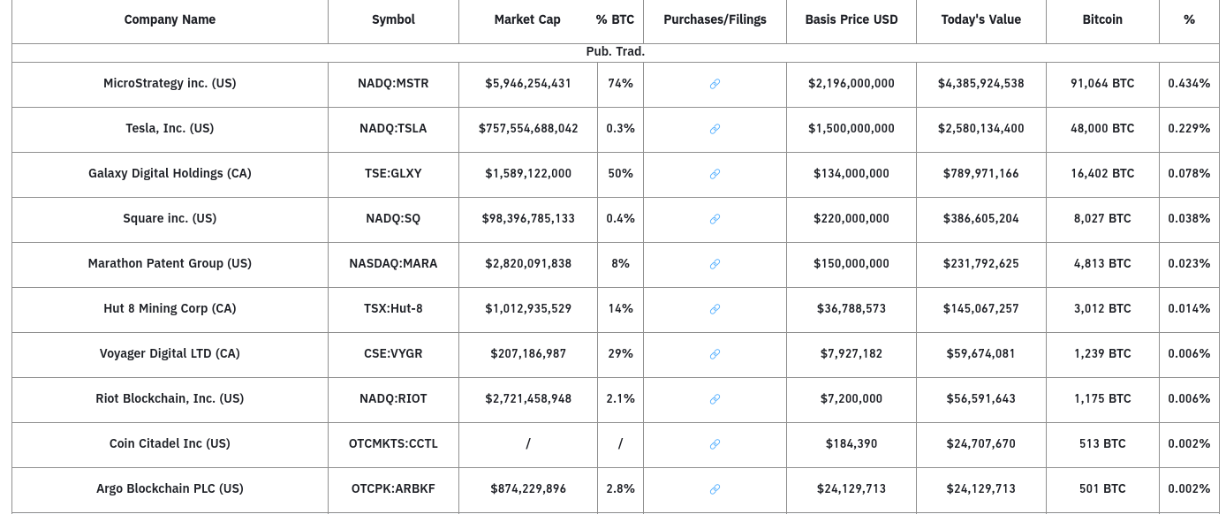Select the TSX:Hut-8 symbol cell

[393, 309]
